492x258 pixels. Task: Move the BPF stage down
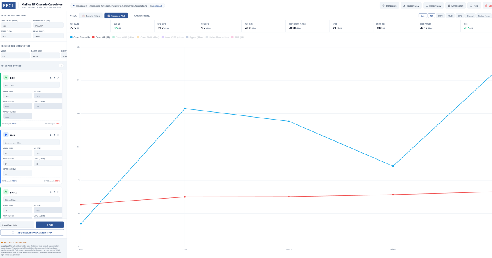coord(54,77)
